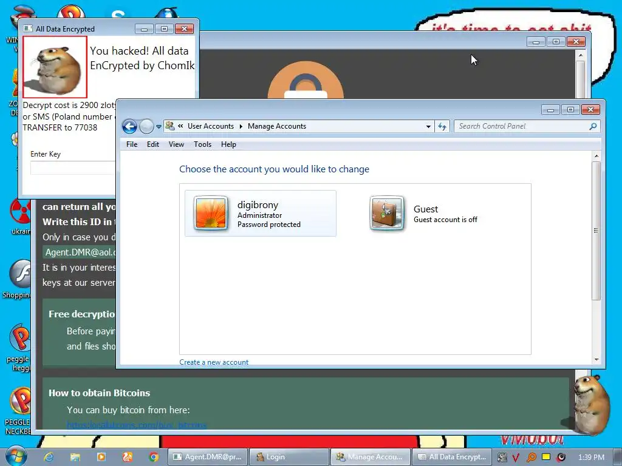622x466 pixels.
Task: Open the File menu
Action: pos(132,144)
